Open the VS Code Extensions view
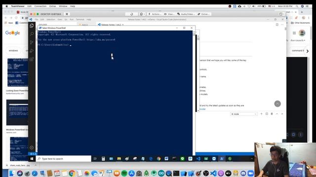Image resolution: width=316 pixels, height=177 pixels. tap(32, 59)
